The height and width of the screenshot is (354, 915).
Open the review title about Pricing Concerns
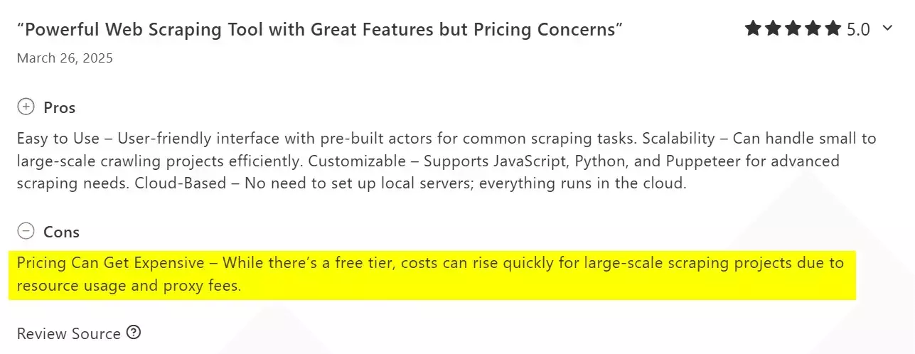pos(320,29)
